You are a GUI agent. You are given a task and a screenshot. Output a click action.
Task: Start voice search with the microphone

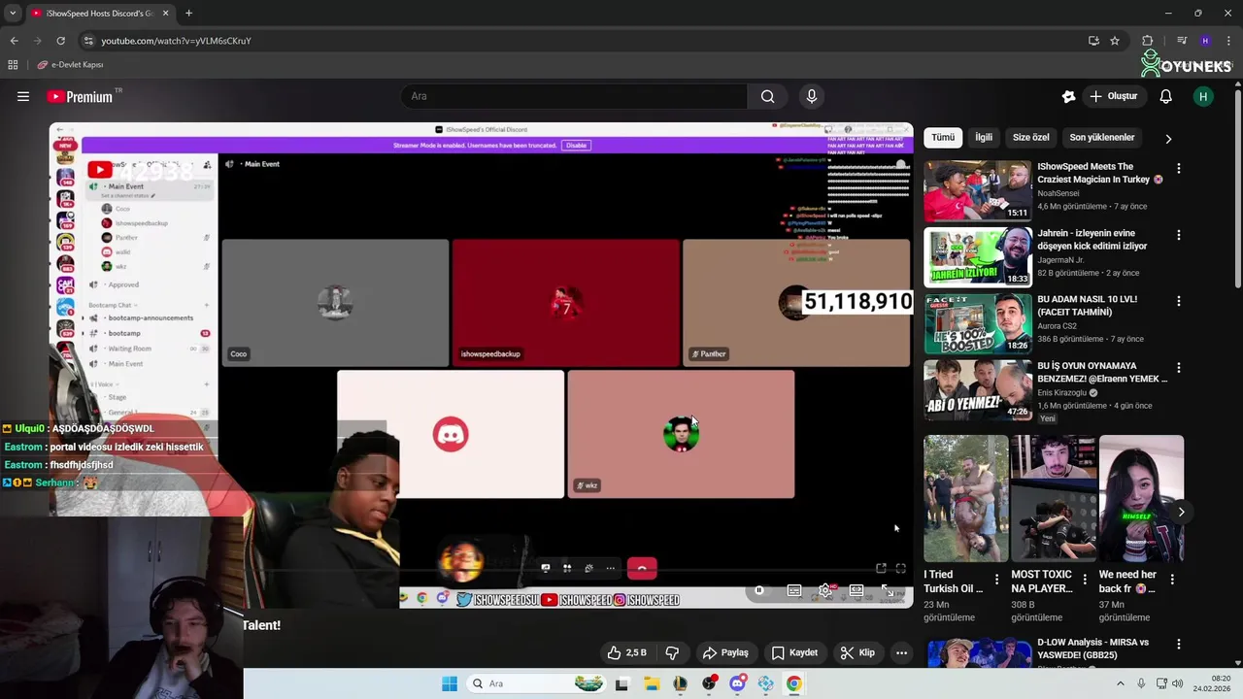(x=812, y=96)
